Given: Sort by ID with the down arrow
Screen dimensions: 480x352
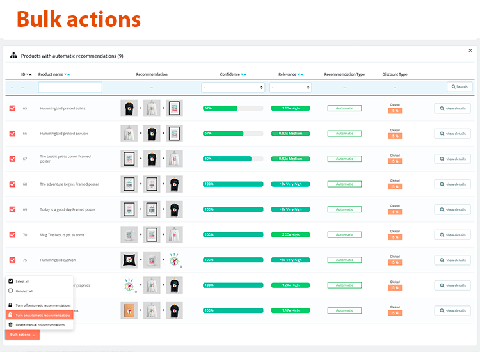Looking at the screenshot, I should pos(28,74).
